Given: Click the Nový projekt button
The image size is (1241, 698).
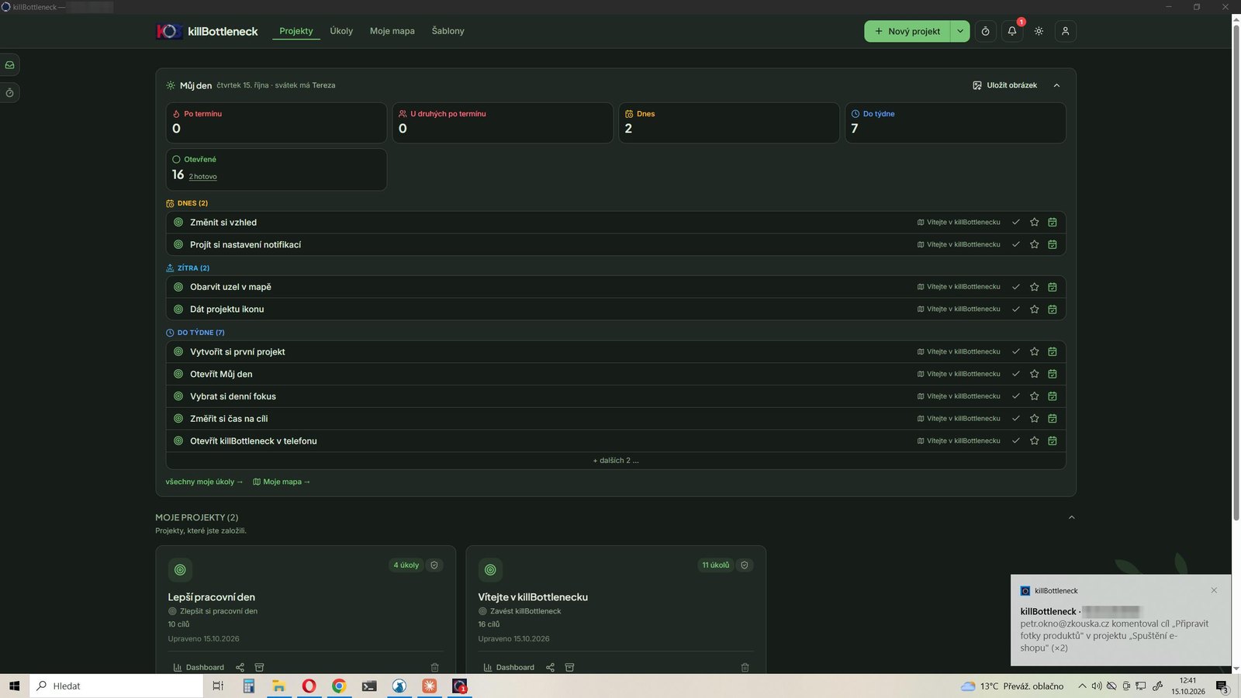Looking at the screenshot, I should coord(907,31).
